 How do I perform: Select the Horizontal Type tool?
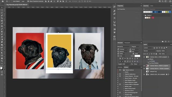pos(2,50)
